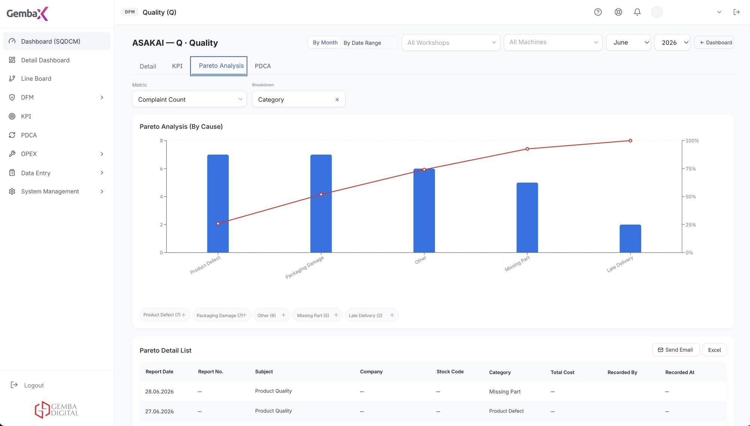
Task: Add the Other (6) chip
Action: point(283,315)
